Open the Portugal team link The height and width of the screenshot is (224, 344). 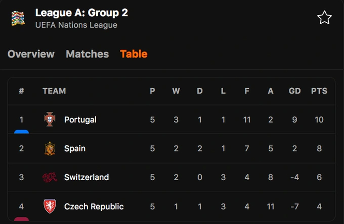(80, 120)
